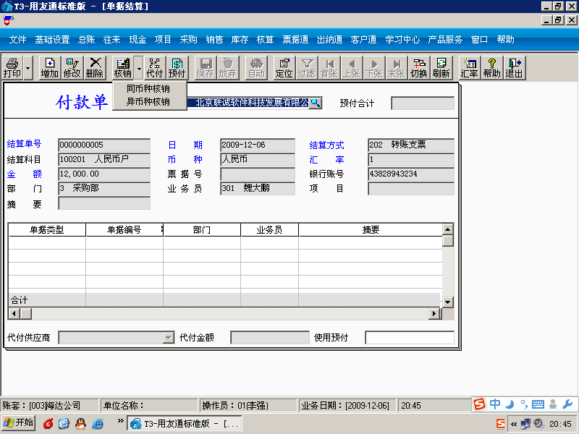Click the 退出 (Exit) toolbar icon
Screen dimensions: 579x434
pyautogui.click(x=515, y=68)
